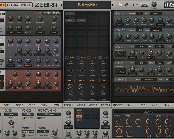Click the Env2 envelope selector on channel two

click(x=81, y=81)
